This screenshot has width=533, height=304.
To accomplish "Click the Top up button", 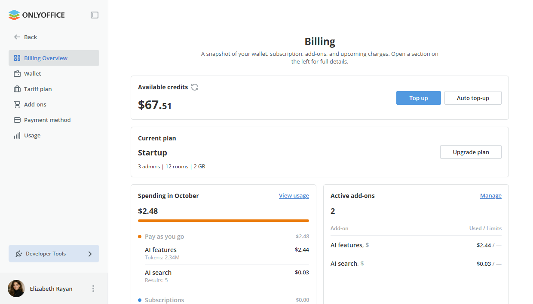I will click(x=419, y=98).
